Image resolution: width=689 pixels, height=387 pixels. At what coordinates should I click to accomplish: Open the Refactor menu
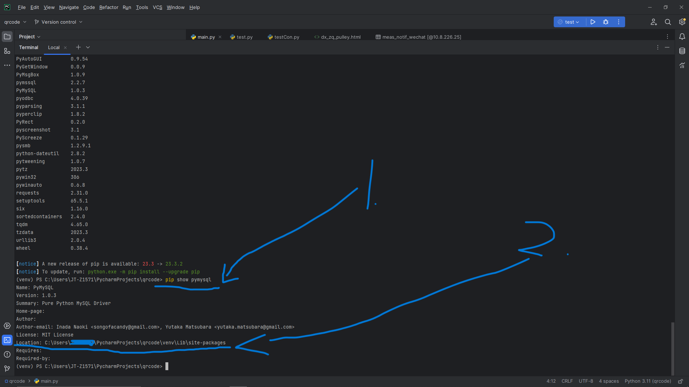pyautogui.click(x=109, y=7)
